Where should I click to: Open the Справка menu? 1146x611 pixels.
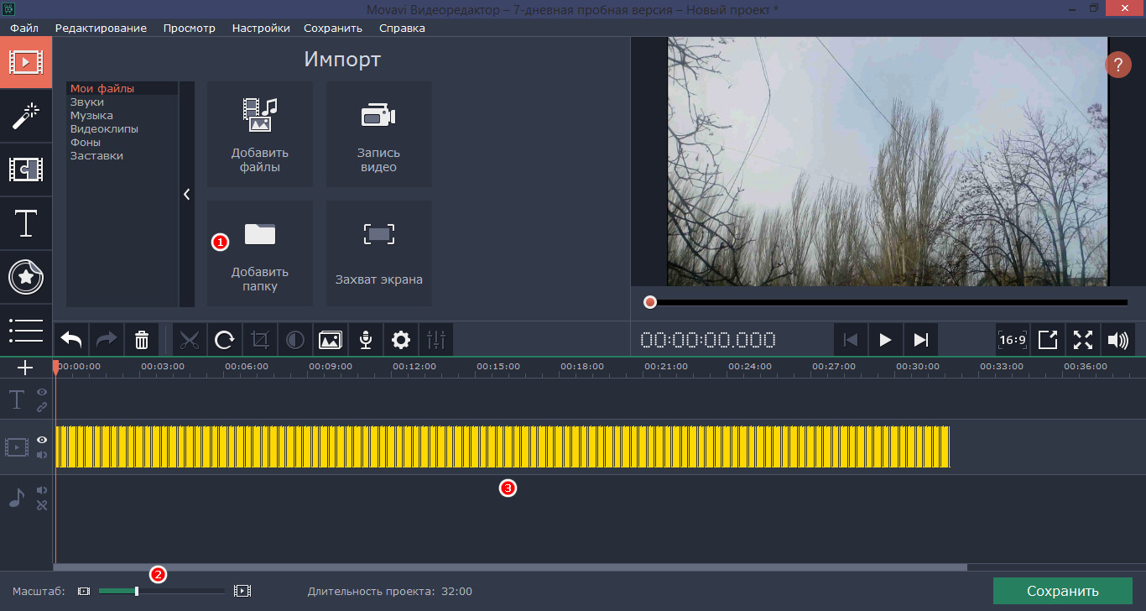402,28
